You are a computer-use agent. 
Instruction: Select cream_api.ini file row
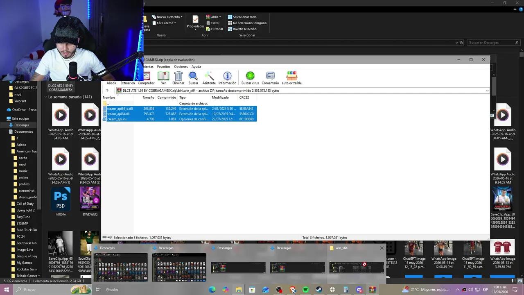click(x=179, y=119)
